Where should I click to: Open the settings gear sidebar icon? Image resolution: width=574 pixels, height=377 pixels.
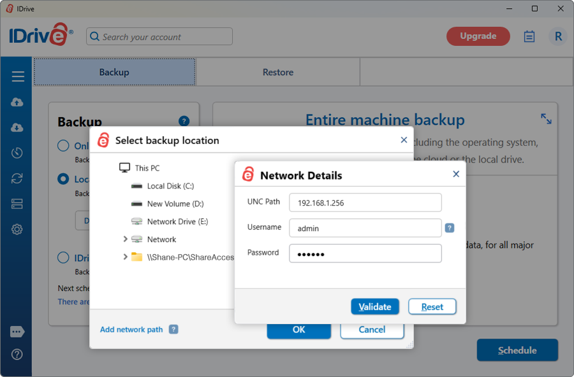coord(17,229)
